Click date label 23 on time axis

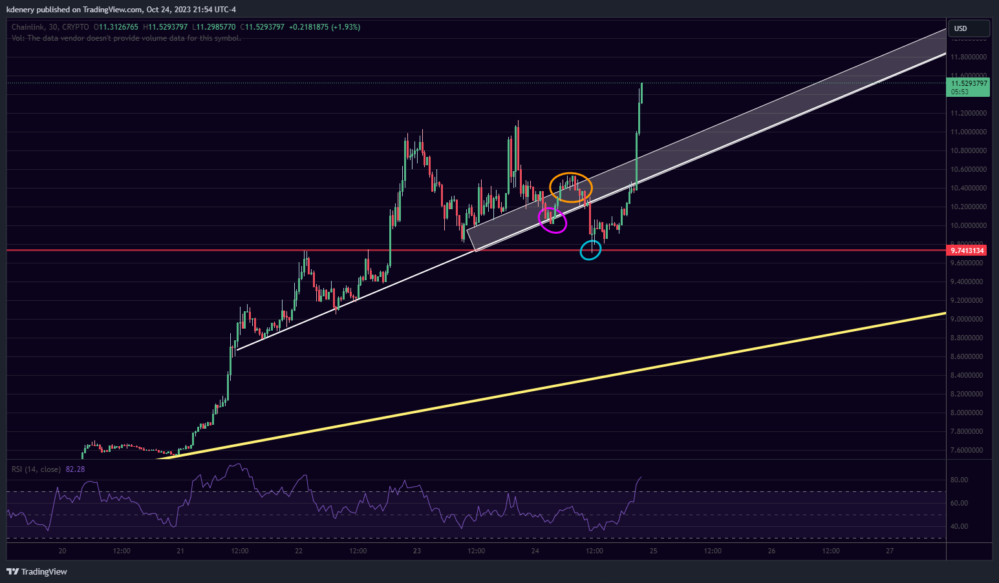pos(417,551)
